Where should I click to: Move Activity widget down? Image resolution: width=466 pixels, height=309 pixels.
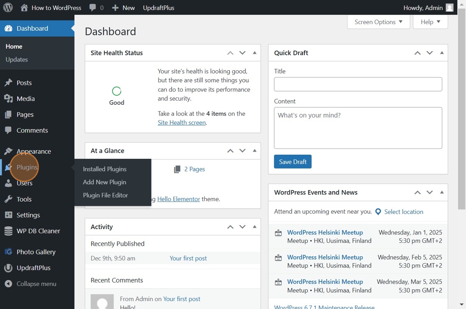pos(243,227)
